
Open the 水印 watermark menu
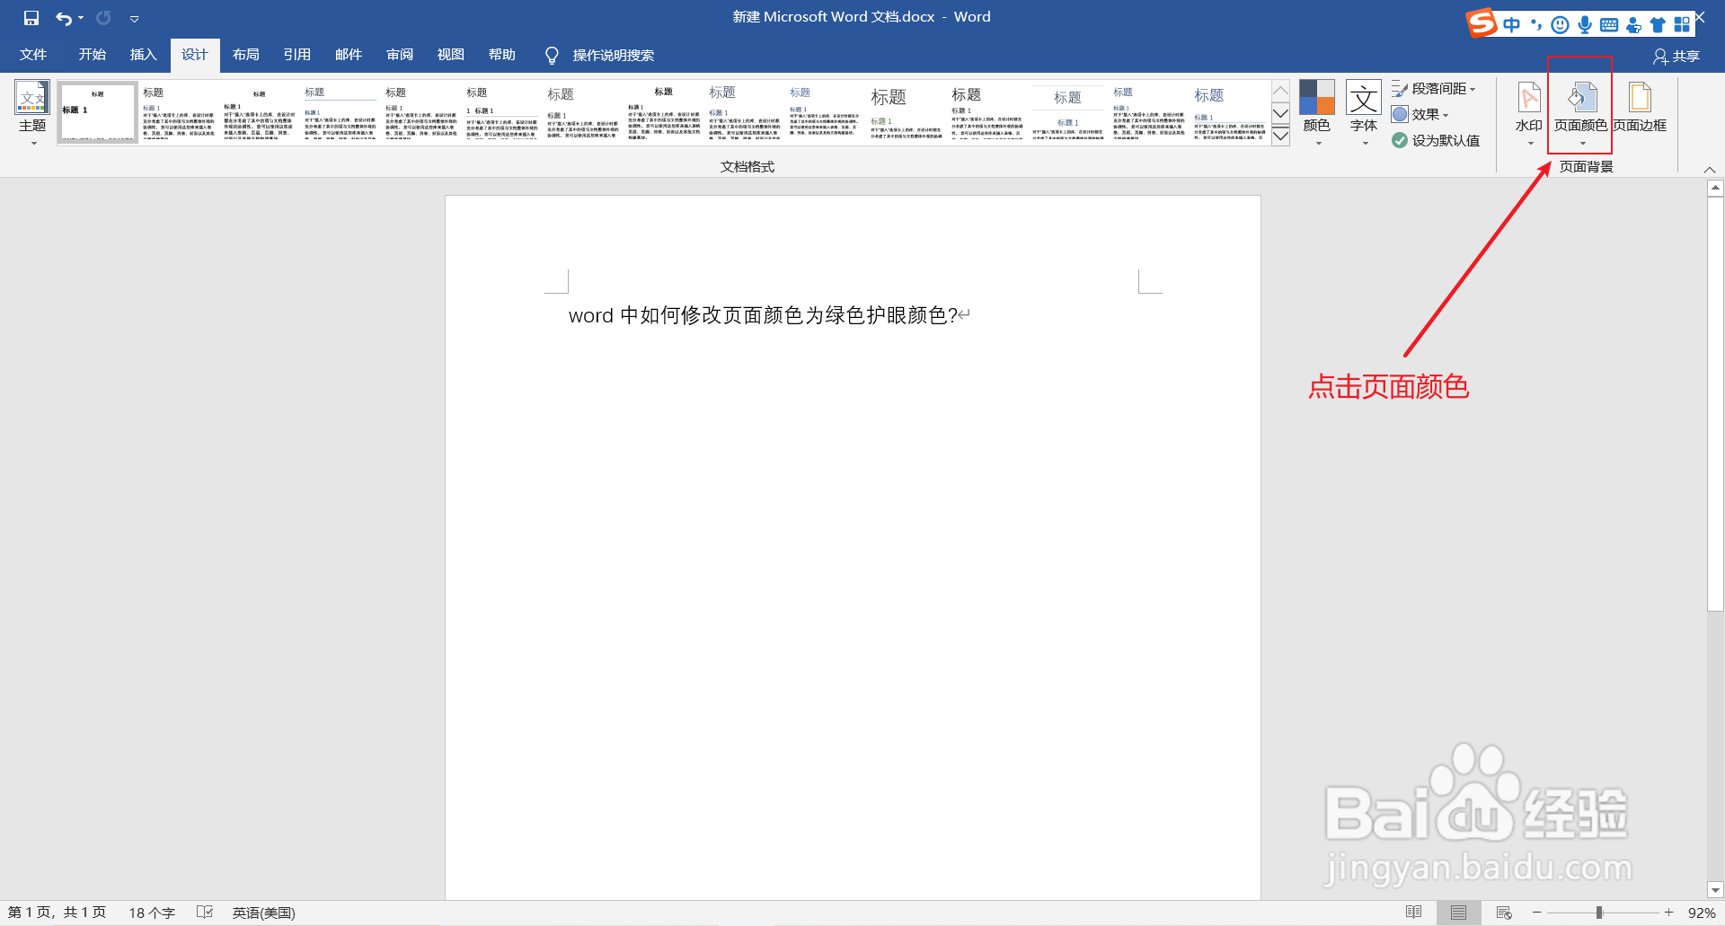pos(1529,113)
